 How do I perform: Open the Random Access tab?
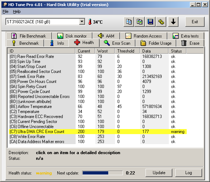pos(144,36)
